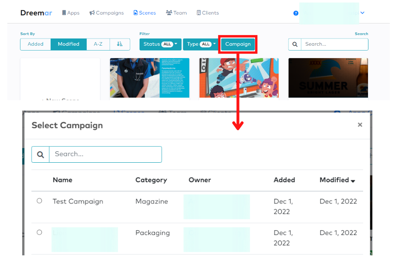Image resolution: width=396 pixels, height=266 pixels.
Task: Open the Campaigns navigation item
Action: [x=106, y=13]
